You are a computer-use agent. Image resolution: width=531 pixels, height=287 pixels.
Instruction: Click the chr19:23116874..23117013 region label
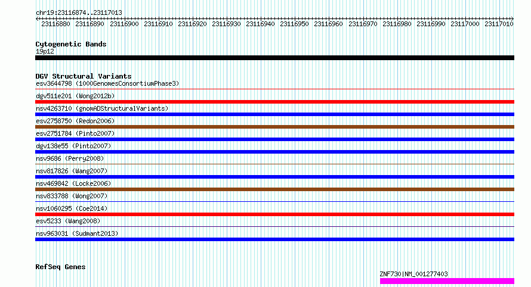(x=79, y=13)
